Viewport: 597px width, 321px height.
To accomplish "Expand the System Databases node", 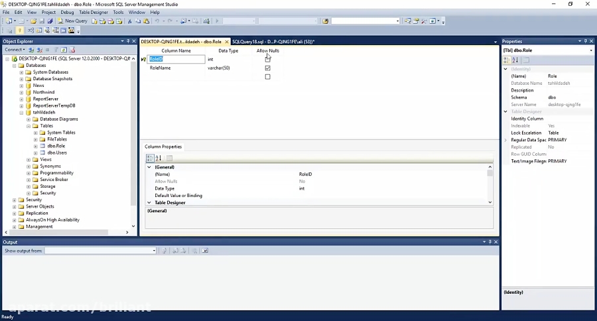I will click(21, 72).
